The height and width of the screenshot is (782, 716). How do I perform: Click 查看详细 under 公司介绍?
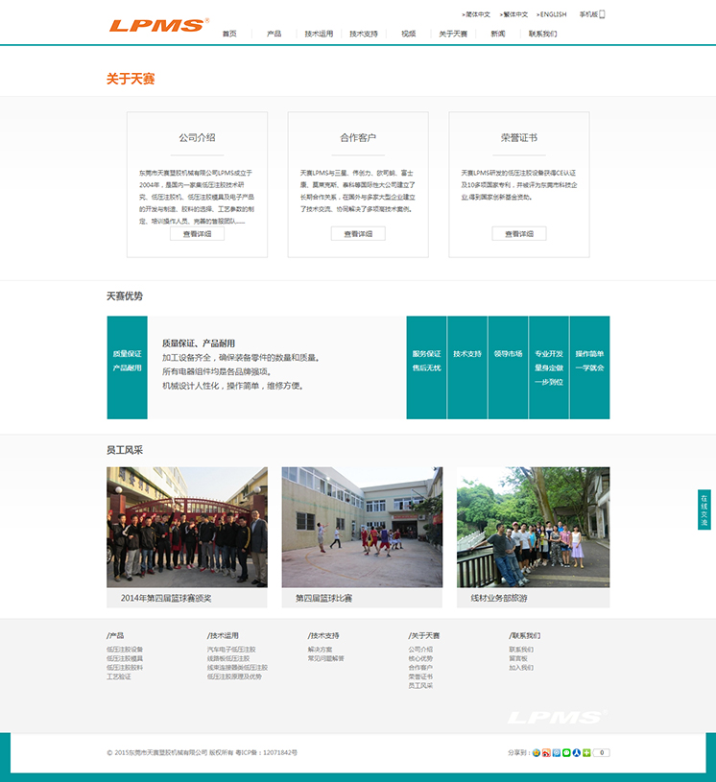pos(197,233)
